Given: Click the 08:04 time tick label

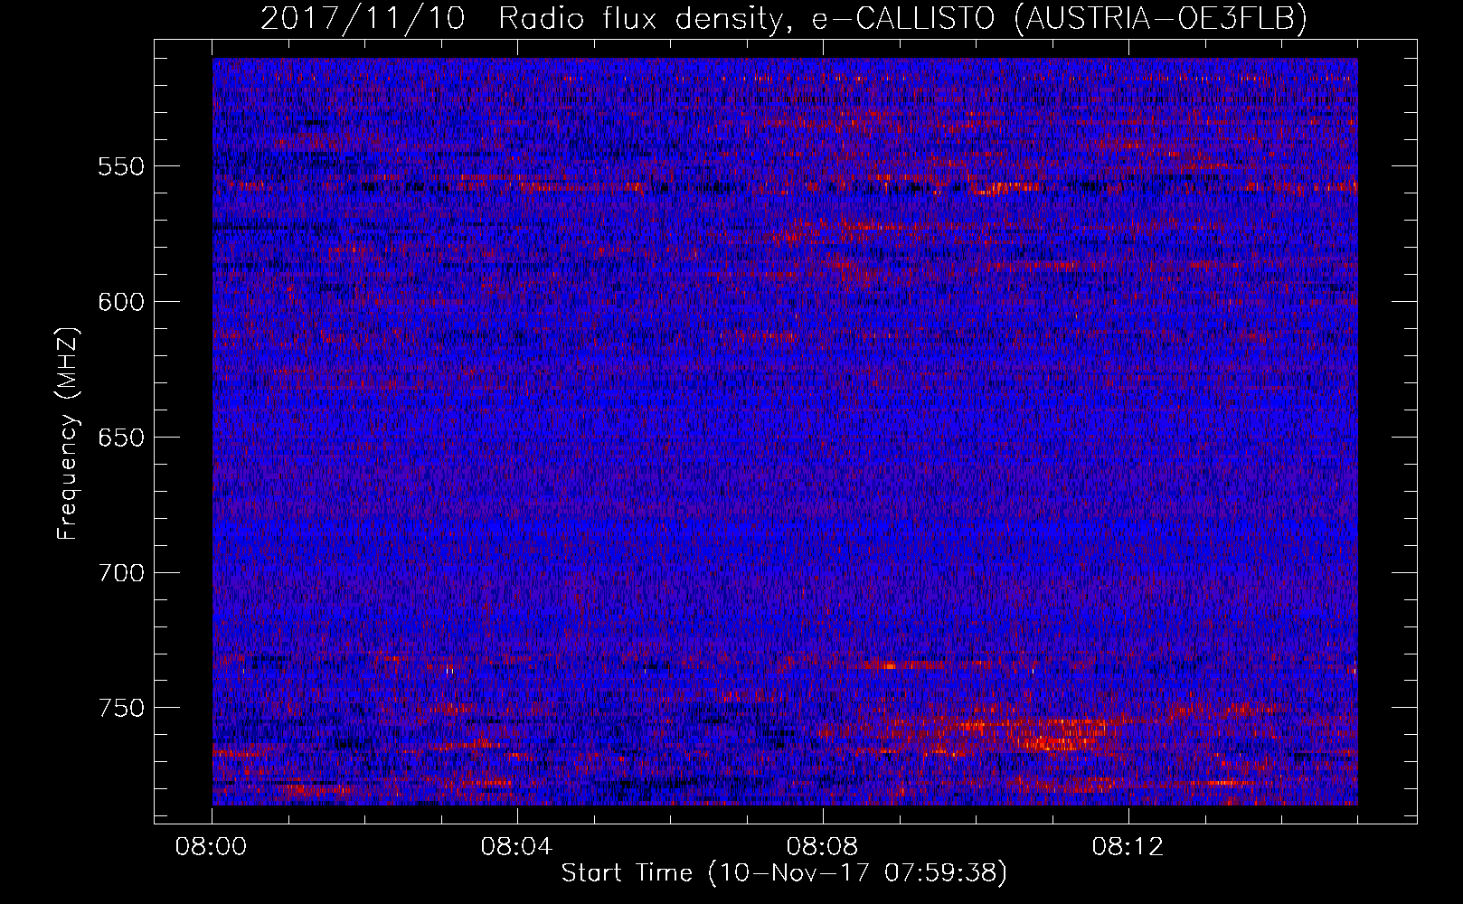Looking at the screenshot, I should [516, 847].
